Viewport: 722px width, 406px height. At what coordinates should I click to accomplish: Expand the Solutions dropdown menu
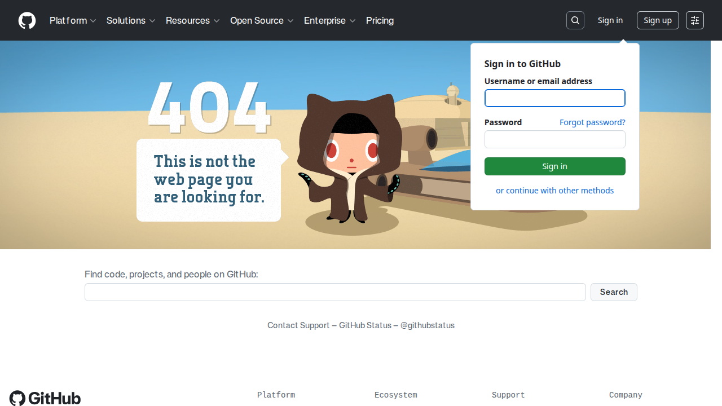[131, 20]
